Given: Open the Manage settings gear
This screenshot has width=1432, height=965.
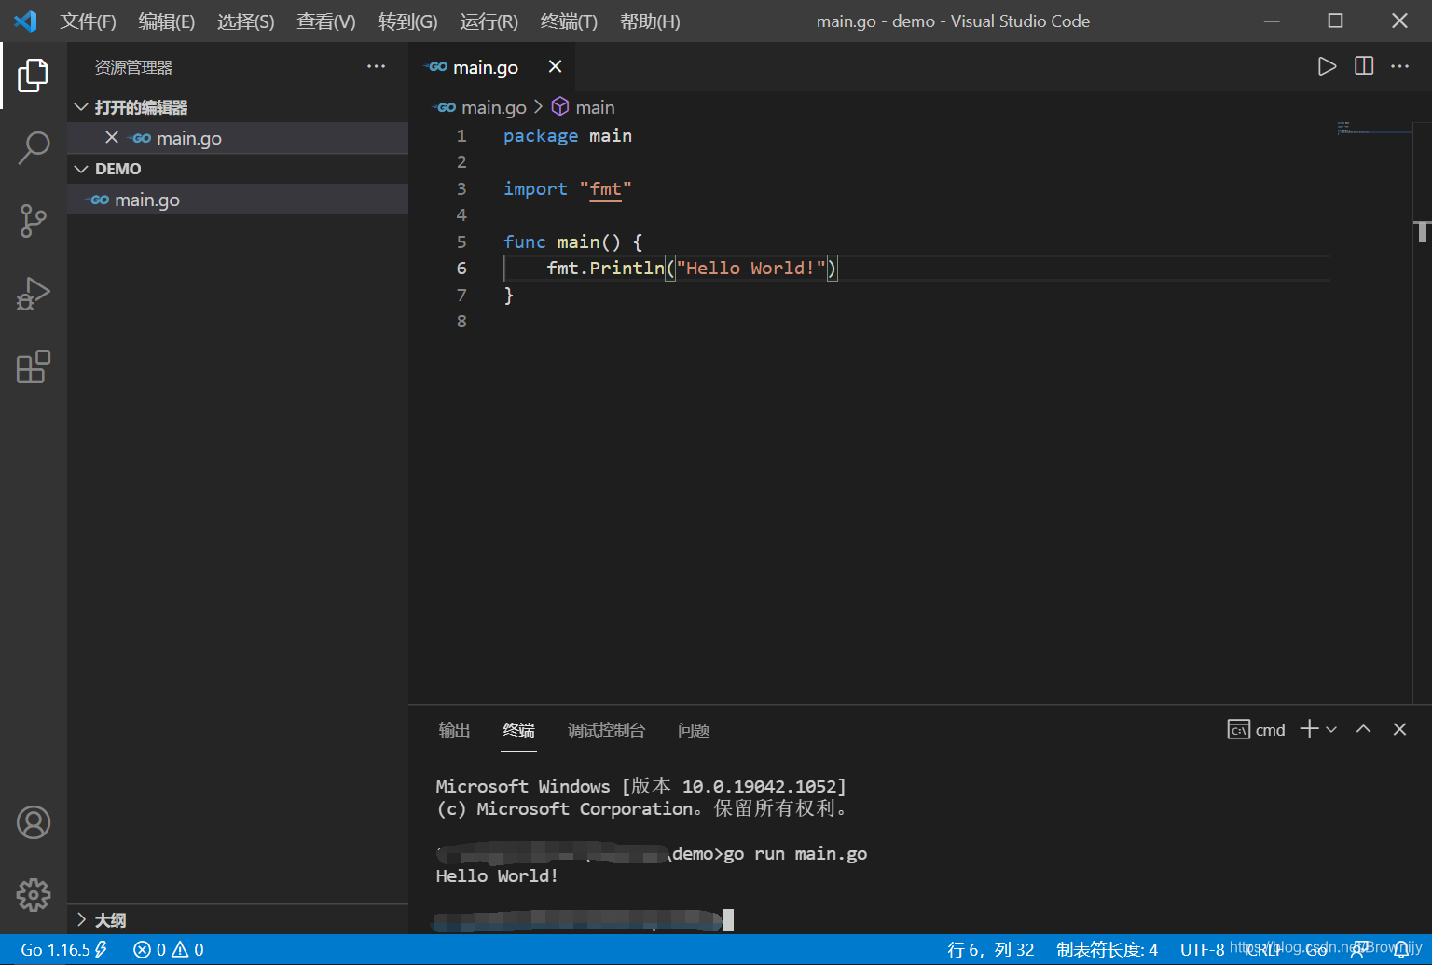Looking at the screenshot, I should pos(34,895).
